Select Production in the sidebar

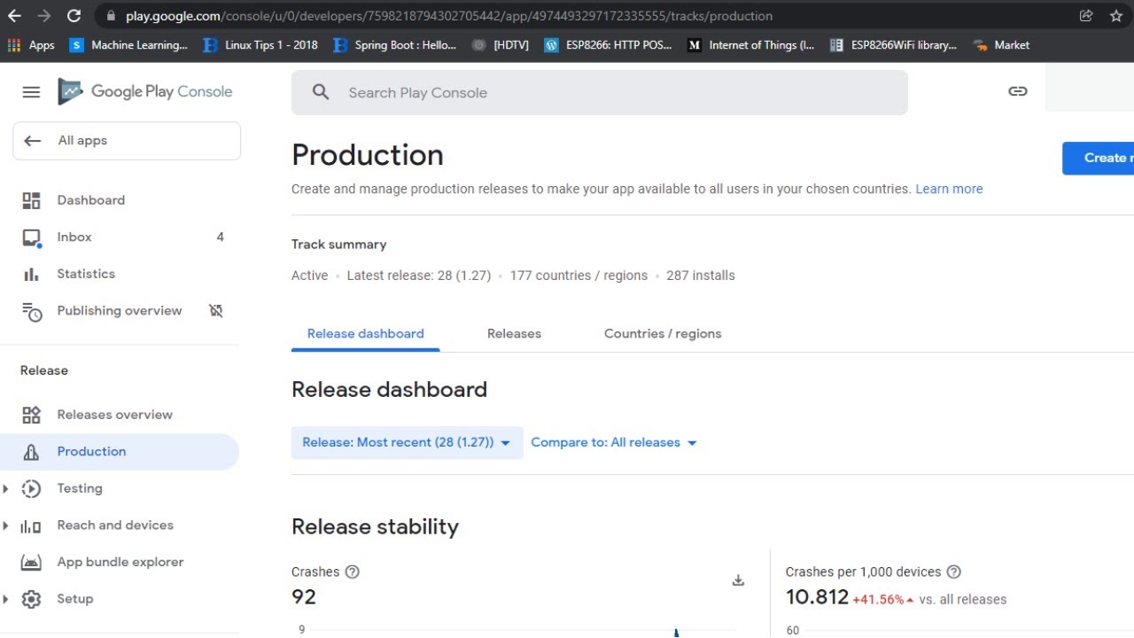[x=120, y=452]
